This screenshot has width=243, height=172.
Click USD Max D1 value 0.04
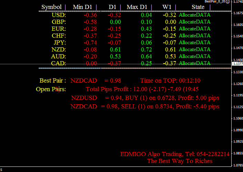pyautogui.click(x=146, y=15)
